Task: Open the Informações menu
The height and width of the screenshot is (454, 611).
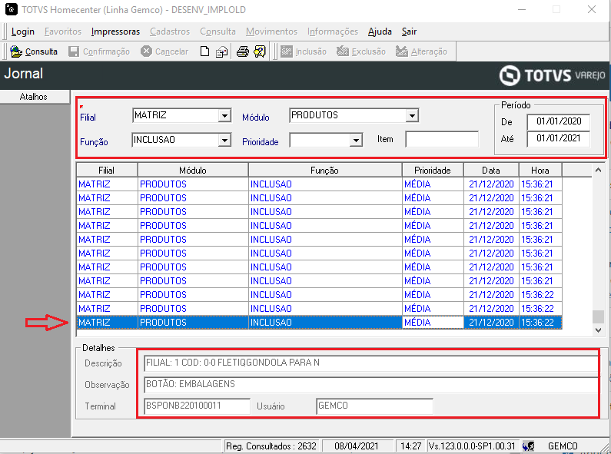Action: 332,31
